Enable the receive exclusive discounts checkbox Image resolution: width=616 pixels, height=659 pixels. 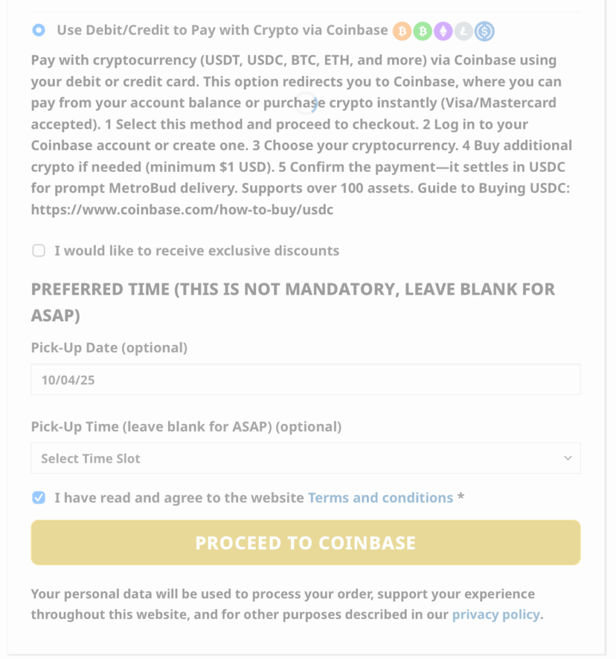click(39, 251)
